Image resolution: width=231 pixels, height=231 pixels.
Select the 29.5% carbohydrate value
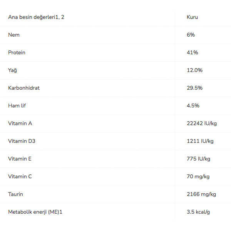tap(194, 88)
